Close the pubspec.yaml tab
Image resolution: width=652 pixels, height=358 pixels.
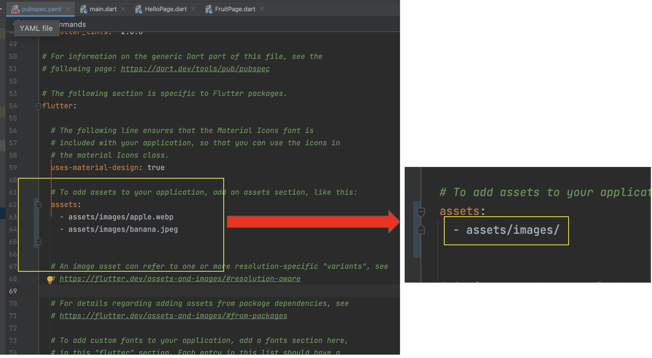[68, 9]
